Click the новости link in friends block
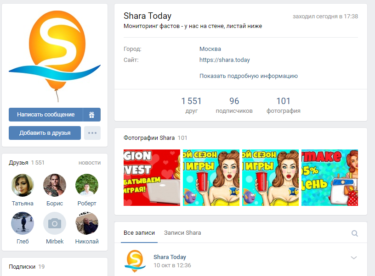This screenshot has height=276, width=375. tap(90, 163)
